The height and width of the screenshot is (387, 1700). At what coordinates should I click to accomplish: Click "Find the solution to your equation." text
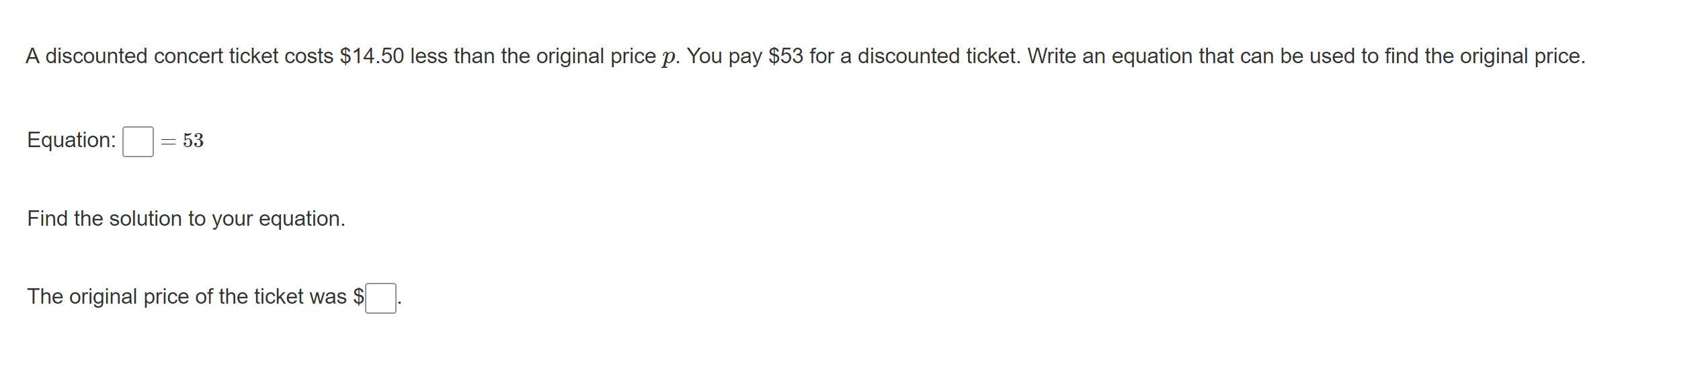click(x=186, y=219)
